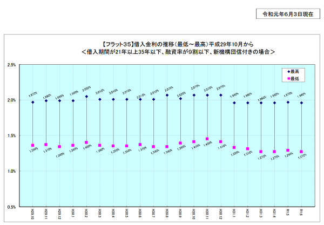The height and width of the screenshot is (225, 324).
Task: Select the pink 最低 square for H30.9
Action: click(180, 143)
